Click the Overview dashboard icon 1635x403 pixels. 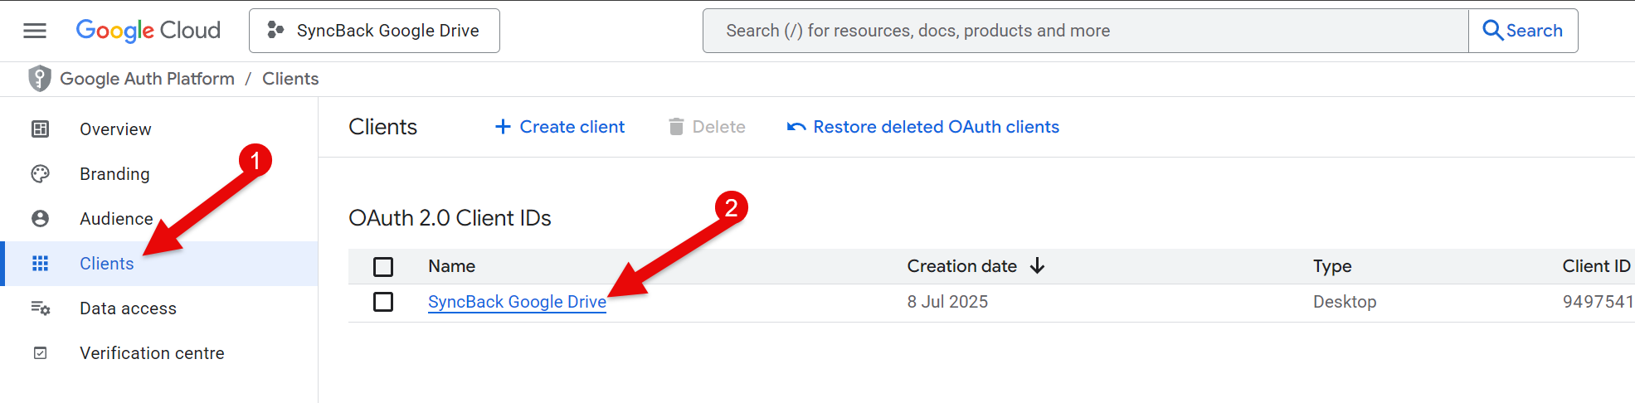click(x=40, y=129)
